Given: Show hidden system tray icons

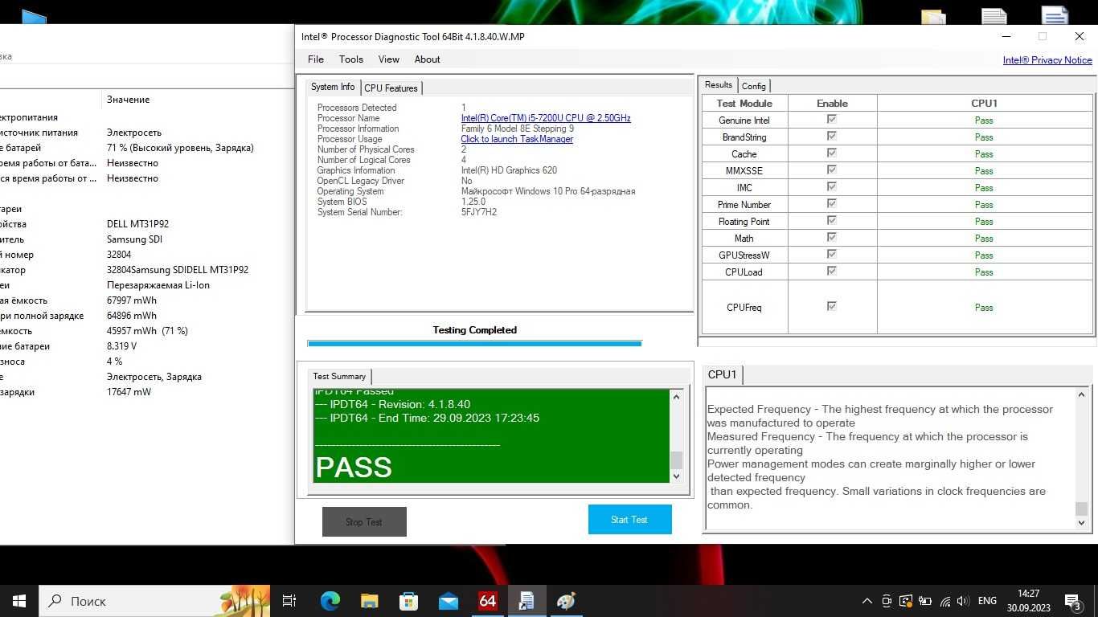Looking at the screenshot, I should tap(867, 601).
